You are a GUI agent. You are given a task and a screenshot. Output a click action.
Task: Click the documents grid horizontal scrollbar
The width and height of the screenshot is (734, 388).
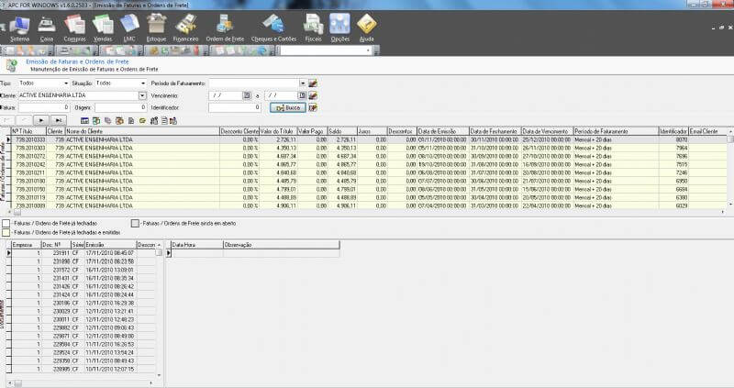(80, 382)
